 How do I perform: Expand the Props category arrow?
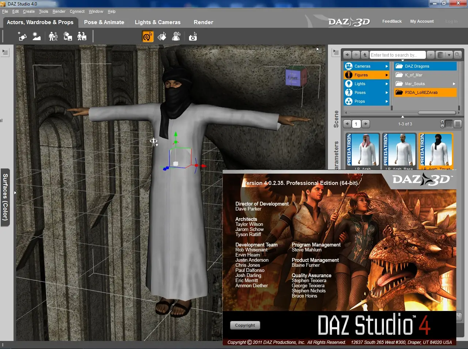[x=386, y=101]
